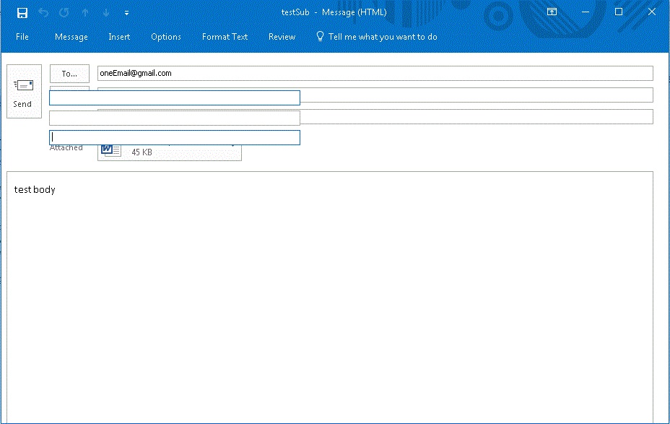Select the Options tab
670x424 pixels.
(x=166, y=37)
